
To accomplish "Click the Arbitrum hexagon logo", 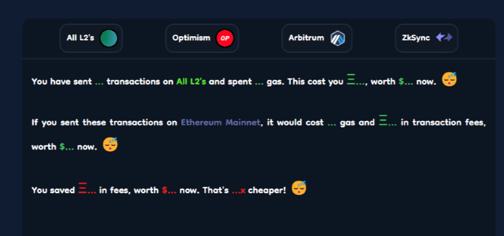I will (x=337, y=38).
